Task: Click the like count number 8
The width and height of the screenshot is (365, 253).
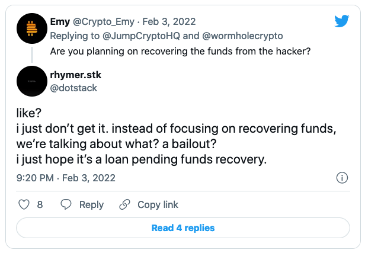Action: tap(40, 205)
